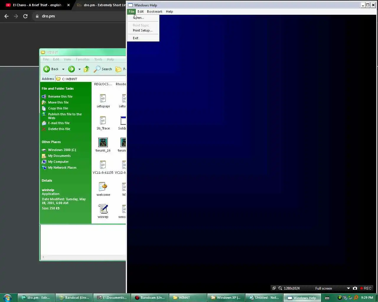The height and width of the screenshot is (302, 378).
Task: Click Delete this file link
Action: click(x=59, y=129)
